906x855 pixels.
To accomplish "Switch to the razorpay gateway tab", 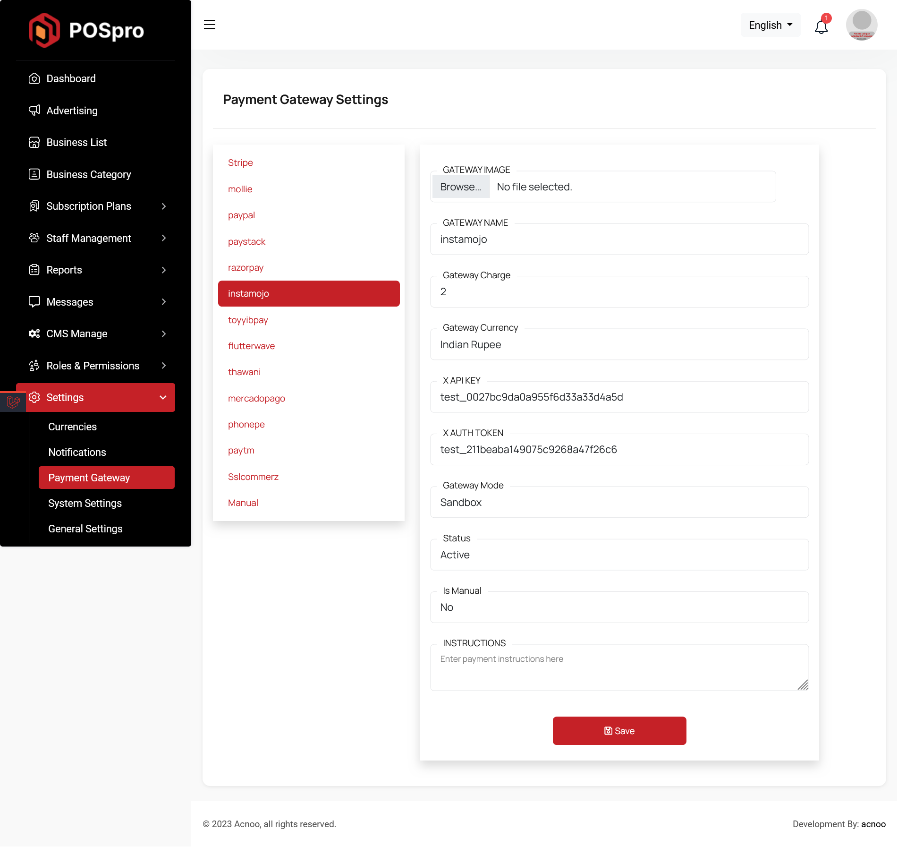I will point(246,267).
